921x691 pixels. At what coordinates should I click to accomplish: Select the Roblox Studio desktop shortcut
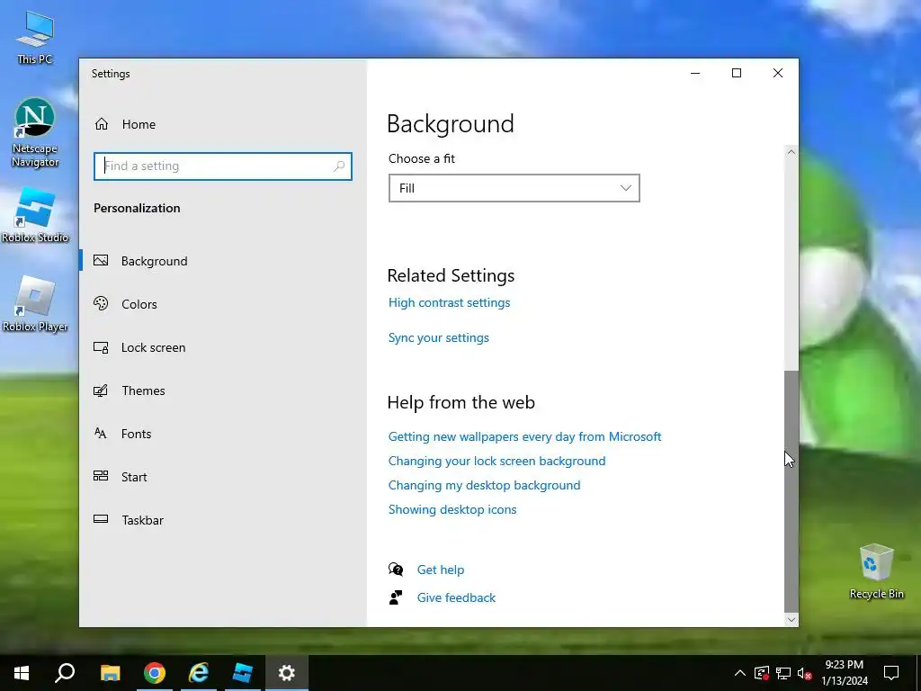pos(35,215)
